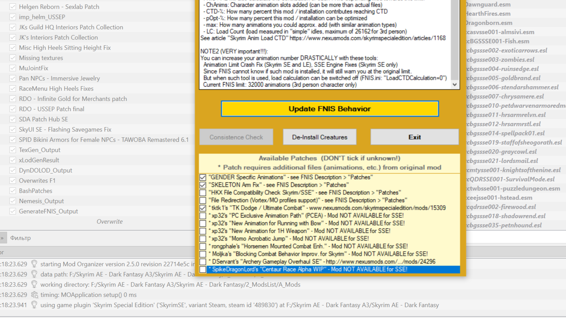Screen dimensions: 566x318
Task: Enable HKX File Compatibility Check patch
Action: pyautogui.click(x=203, y=193)
